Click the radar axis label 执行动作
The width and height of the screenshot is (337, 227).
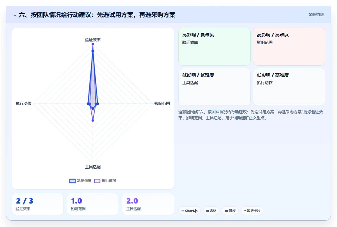pos(23,103)
